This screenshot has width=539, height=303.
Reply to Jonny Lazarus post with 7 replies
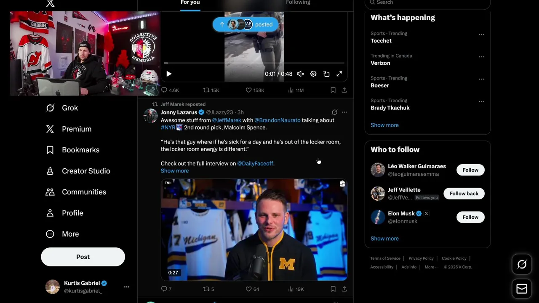point(166,289)
